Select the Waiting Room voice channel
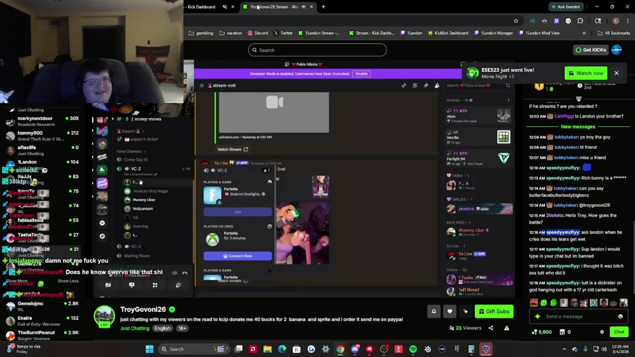This screenshot has height=357, width=635. tap(136, 256)
